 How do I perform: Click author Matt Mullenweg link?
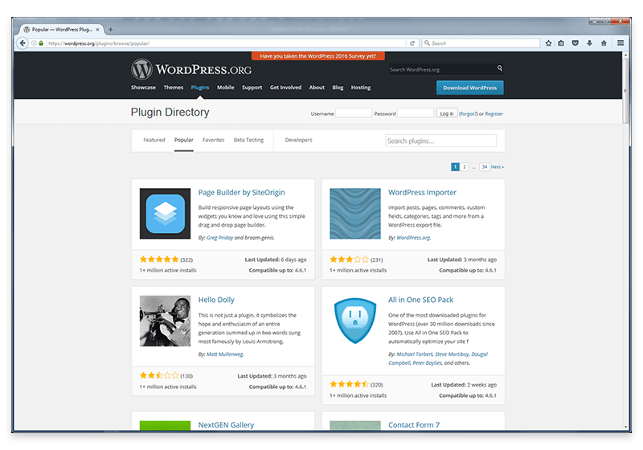click(225, 354)
